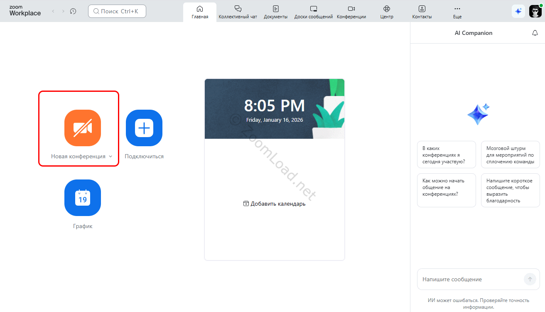The image size is (545, 312).
Task: Click the blue Подключиться plus icon
Action: pos(144,128)
